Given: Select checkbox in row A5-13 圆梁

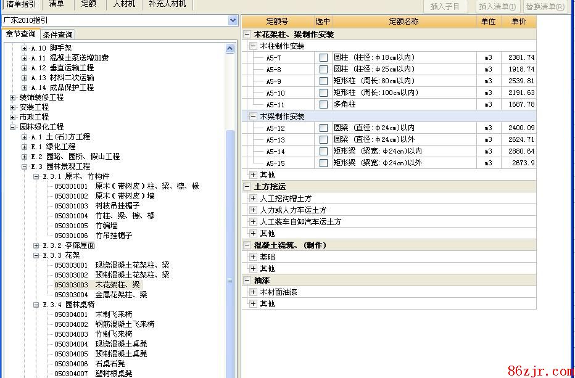Looking at the screenshot, I should click(x=323, y=140).
